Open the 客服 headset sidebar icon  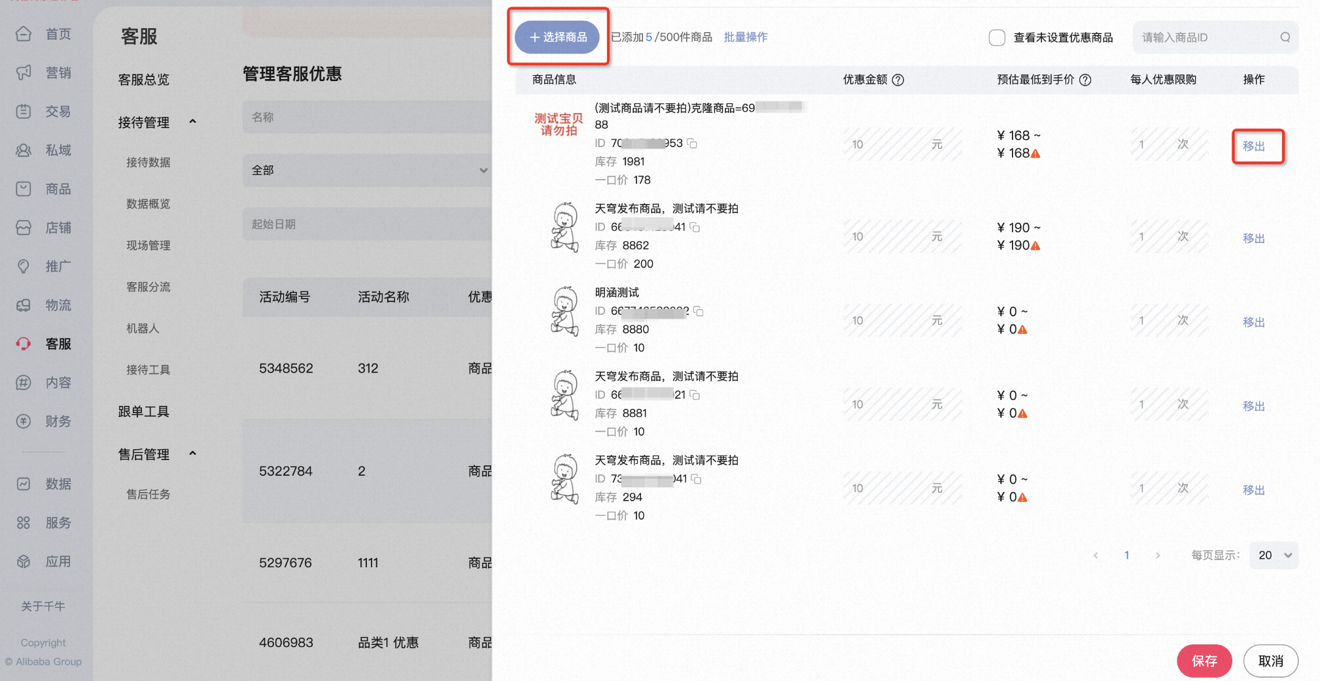(x=24, y=344)
